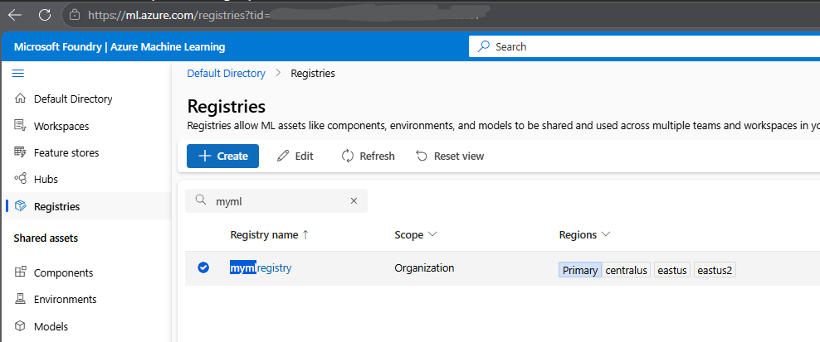Collapse the hamburger navigation menu
820x342 pixels.
18,73
